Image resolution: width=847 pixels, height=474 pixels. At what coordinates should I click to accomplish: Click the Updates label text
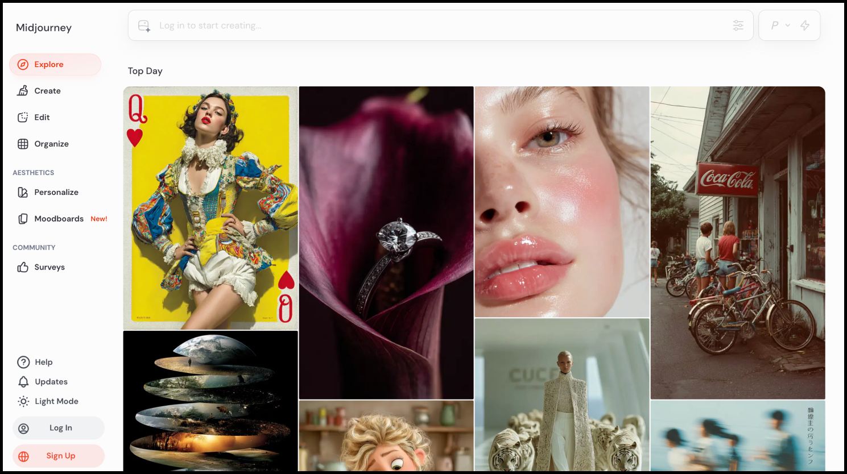[x=51, y=382]
